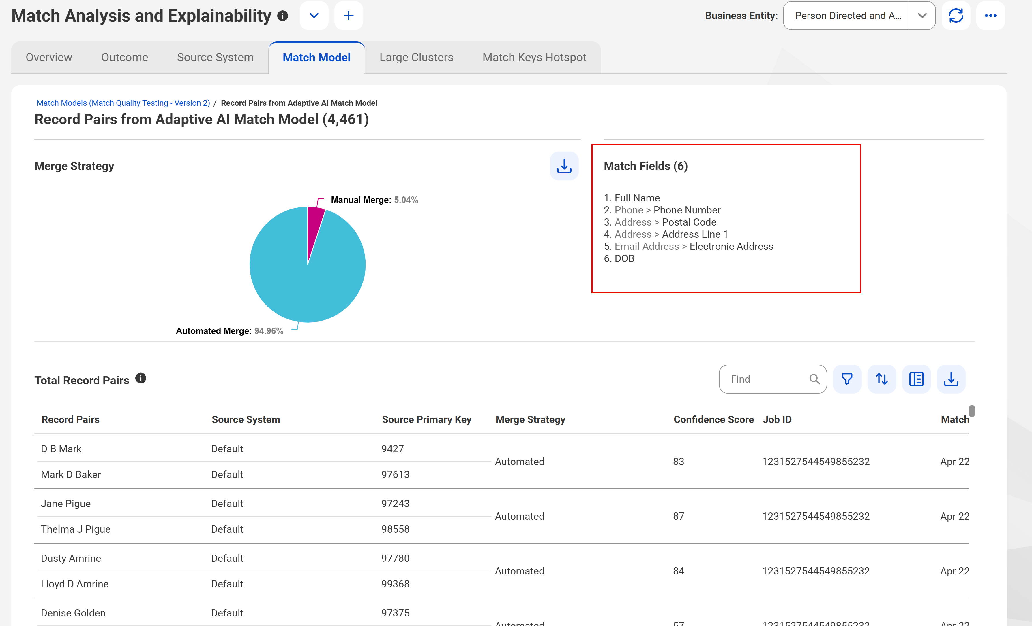Select the Dusty Amrine record row
1032x626 pixels.
point(264,558)
